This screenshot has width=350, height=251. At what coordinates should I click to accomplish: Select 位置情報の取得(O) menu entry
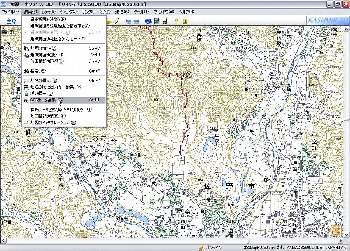pos(64,61)
